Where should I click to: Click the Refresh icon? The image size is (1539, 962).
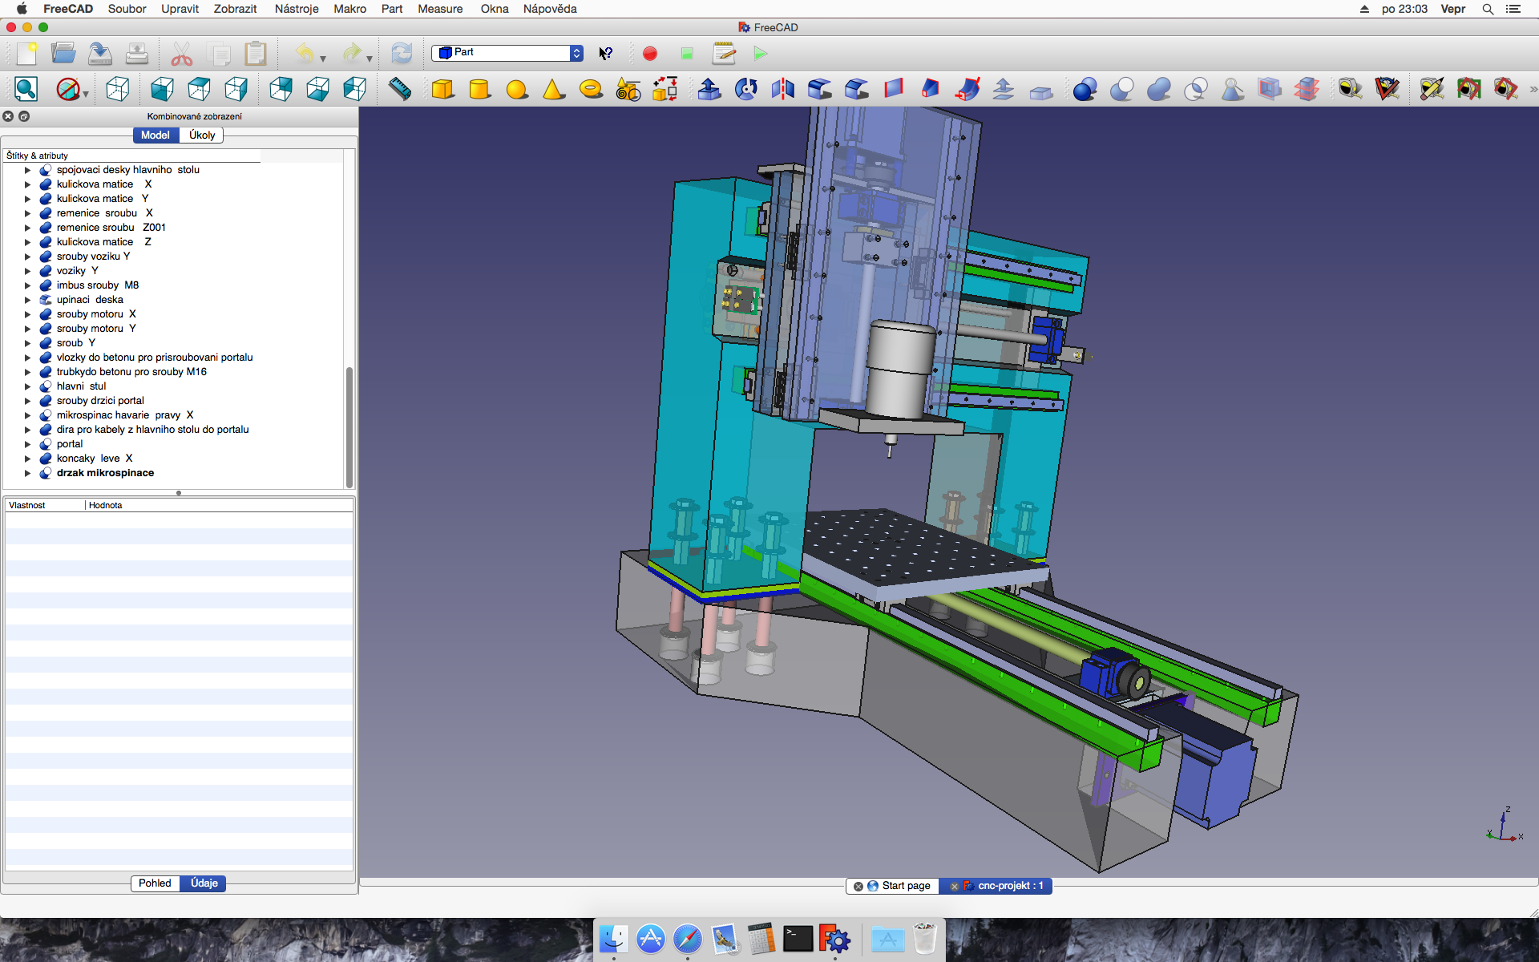tap(402, 54)
